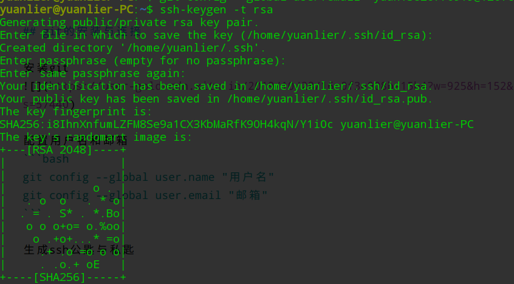Click 'The key's randomart image is:' line
The image size is (514, 284).
(x=96, y=137)
